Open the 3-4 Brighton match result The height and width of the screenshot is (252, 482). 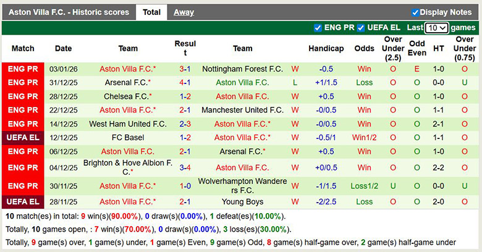coord(185,167)
